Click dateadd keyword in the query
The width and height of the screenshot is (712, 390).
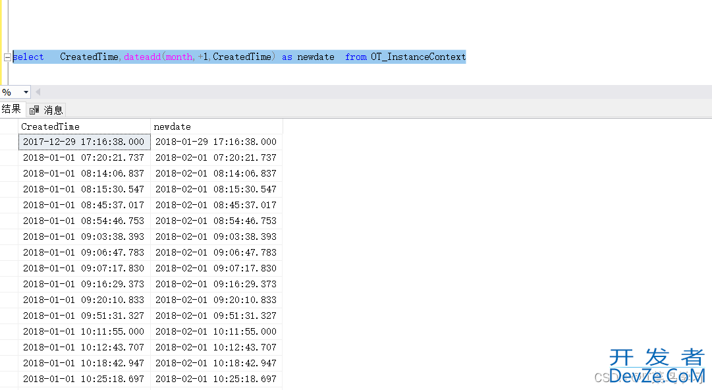[x=142, y=57]
